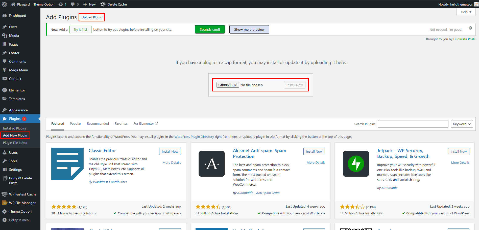This screenshot has width=479, height=230.
Task: Open Installed Plugins submenu item
Action: pos(15,128)
